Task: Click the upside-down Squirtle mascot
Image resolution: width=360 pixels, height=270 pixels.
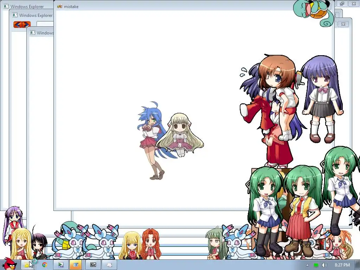Action: pyautogui.click(x=314, y=13)
